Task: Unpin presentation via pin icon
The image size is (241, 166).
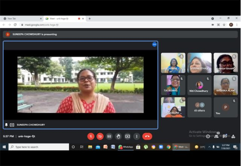Action: tap(6, 125)
